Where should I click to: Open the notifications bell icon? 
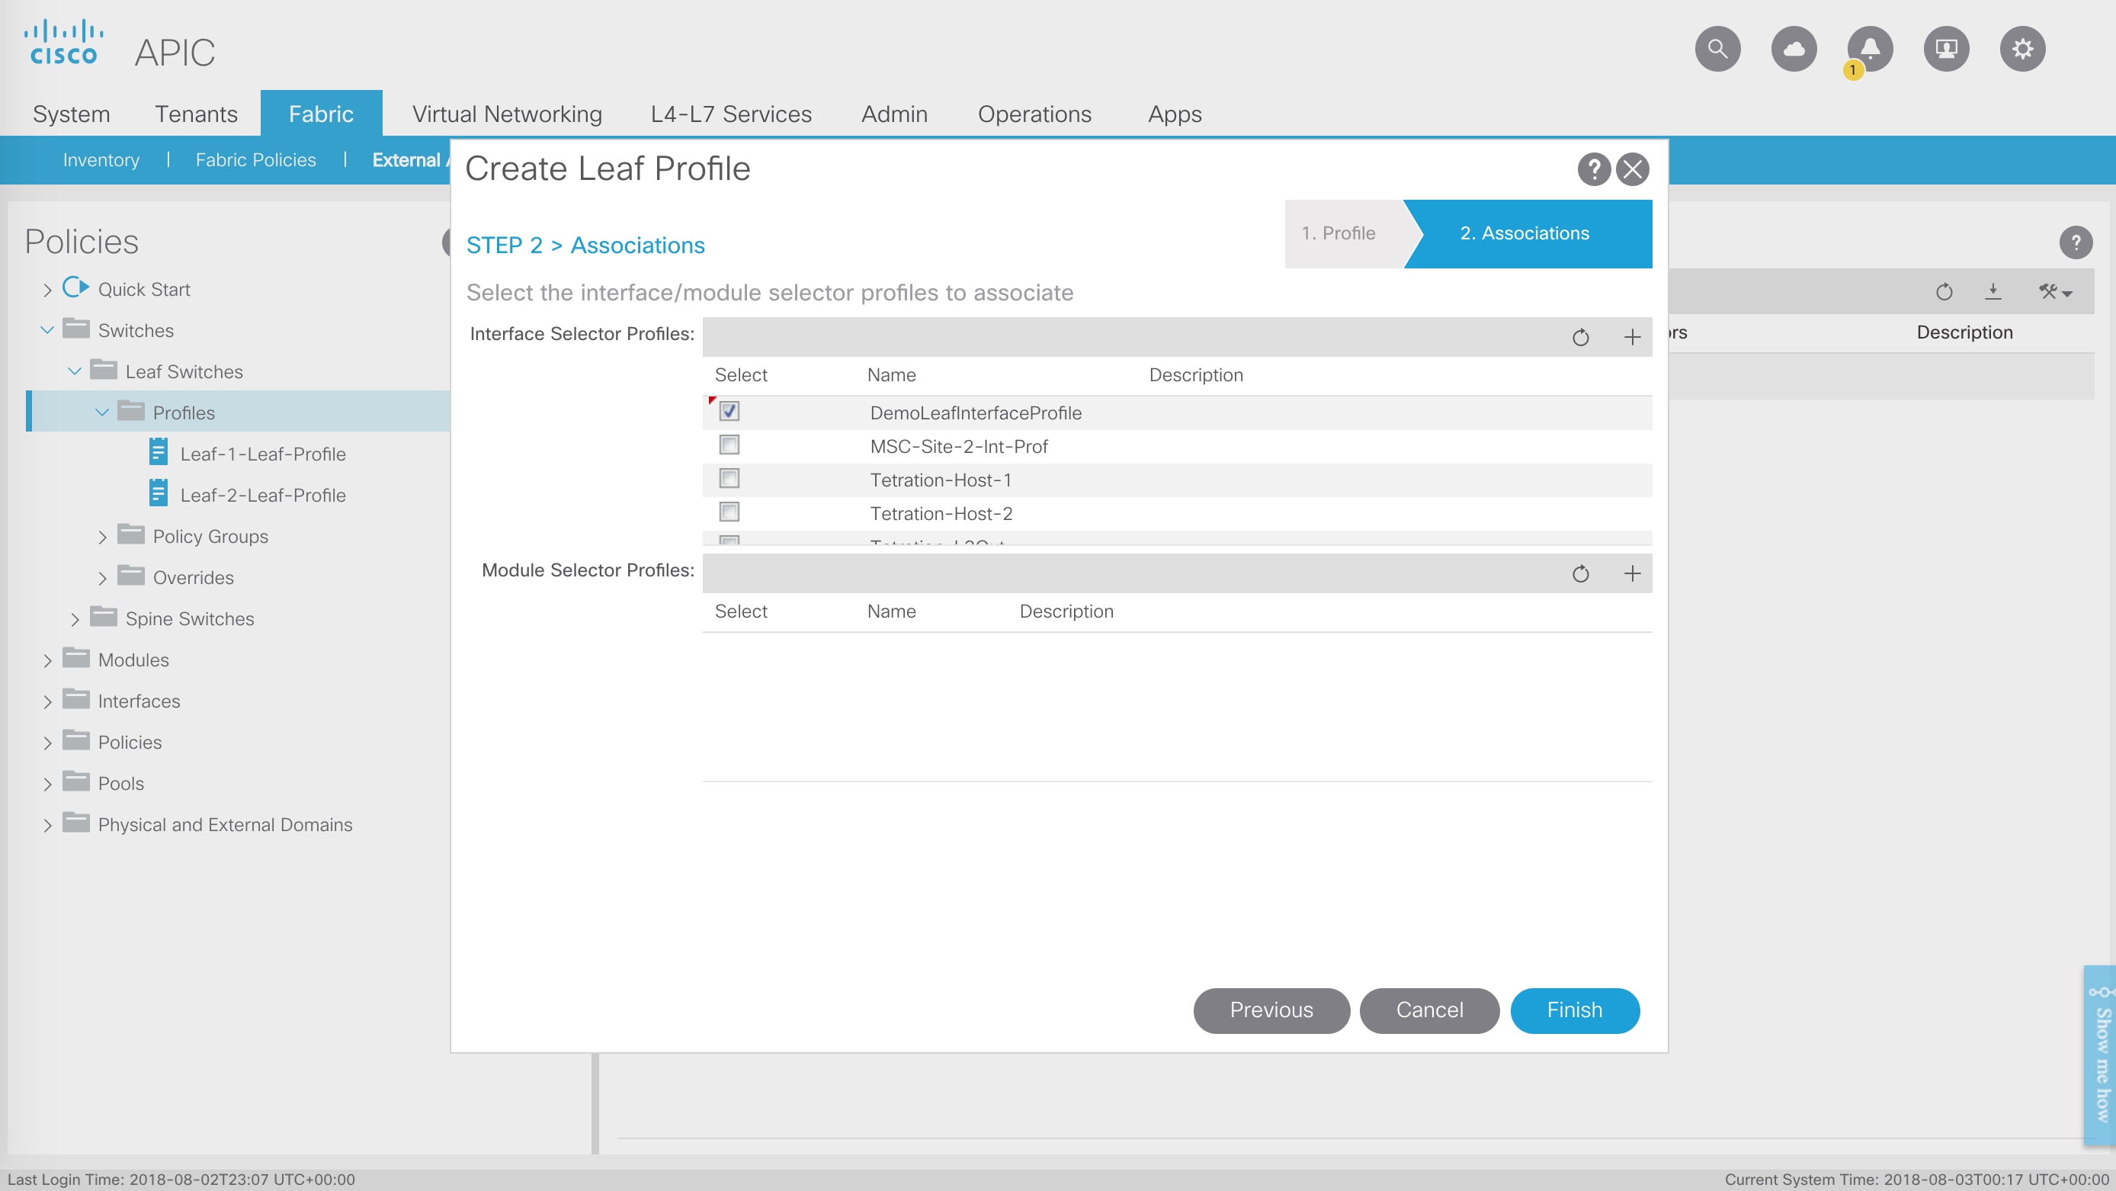[1870, 50]
